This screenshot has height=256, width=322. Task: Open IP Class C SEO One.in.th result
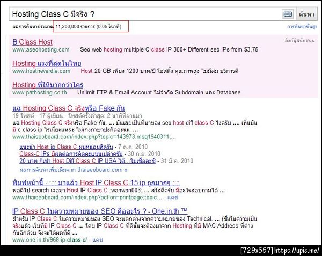pyautogui.click(x=100, y=211)
